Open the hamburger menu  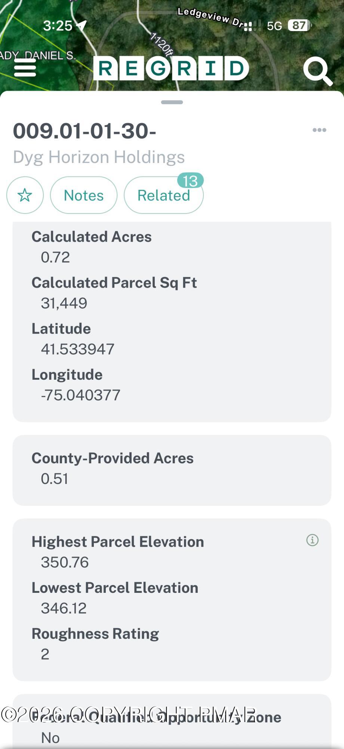[x=25, y=68]
